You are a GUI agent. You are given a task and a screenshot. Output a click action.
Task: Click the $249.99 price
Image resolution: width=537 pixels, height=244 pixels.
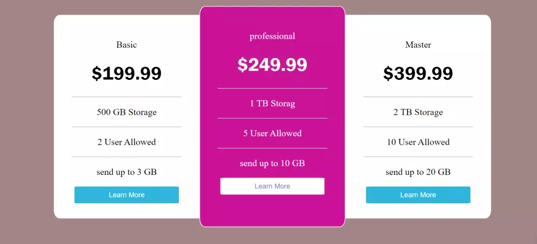[x=272, y=65]
